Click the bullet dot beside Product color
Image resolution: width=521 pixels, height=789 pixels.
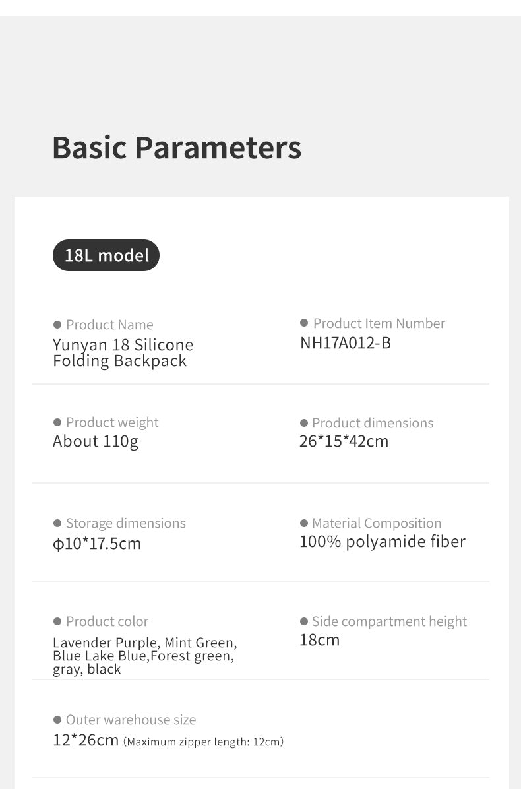pyautogui.click(x=57, y=621)
